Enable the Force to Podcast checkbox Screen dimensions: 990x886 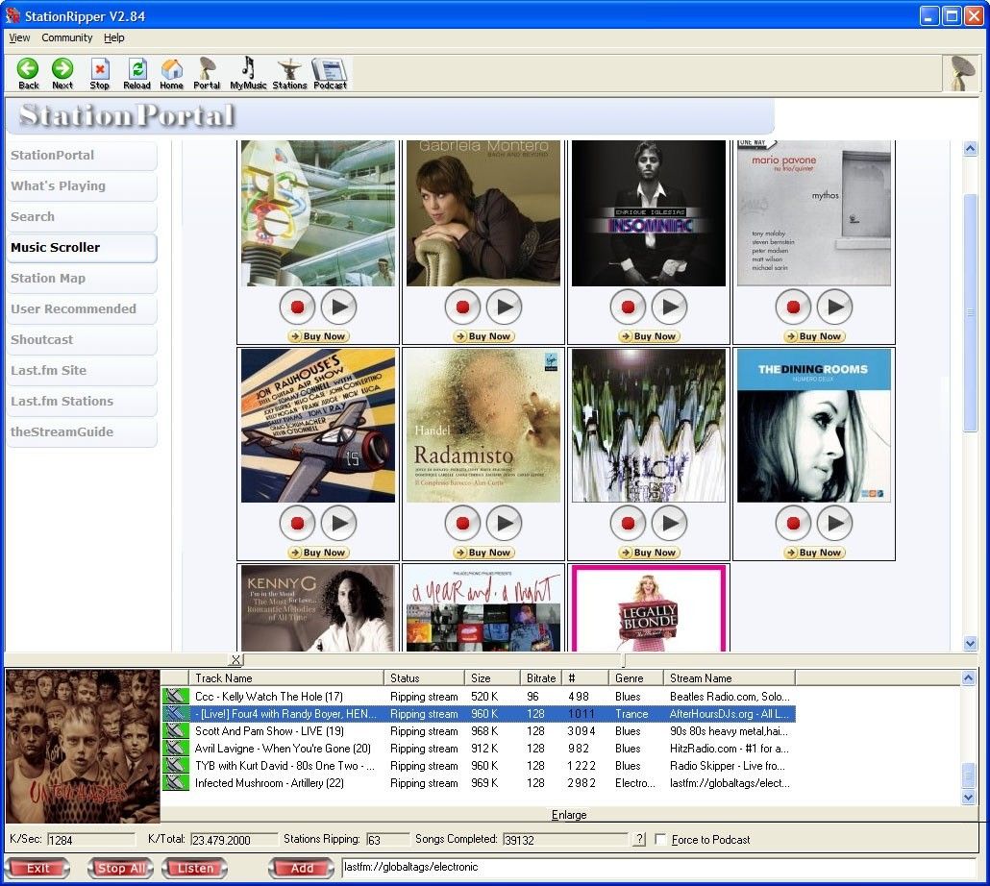click(660, 839)
